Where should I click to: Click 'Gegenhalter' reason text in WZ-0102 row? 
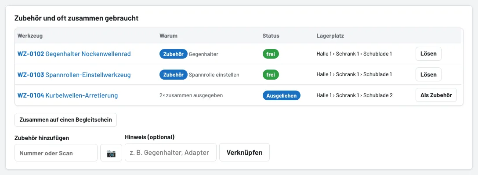coord(203,54)
